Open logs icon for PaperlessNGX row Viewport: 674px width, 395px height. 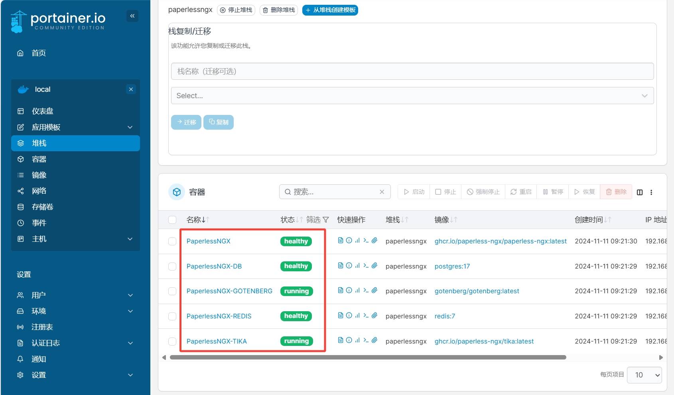341,241
